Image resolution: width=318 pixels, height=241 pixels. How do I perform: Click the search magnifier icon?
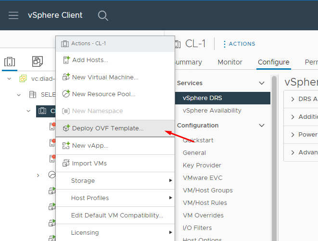point(103,15)
